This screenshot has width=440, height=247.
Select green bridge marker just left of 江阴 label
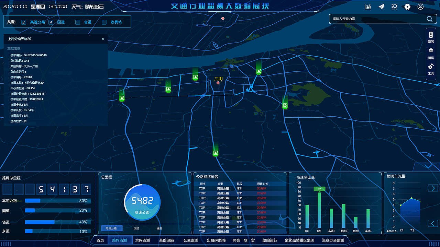click(195, 77)
